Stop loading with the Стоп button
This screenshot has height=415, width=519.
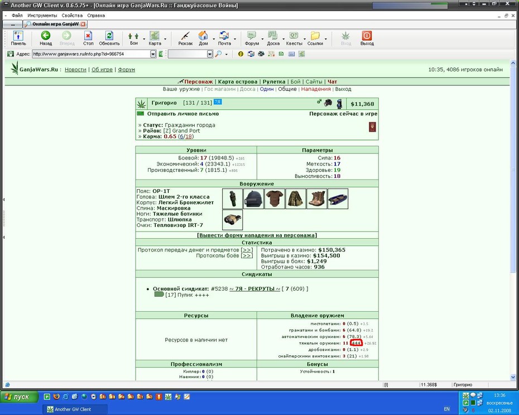[x=88, y=38]
